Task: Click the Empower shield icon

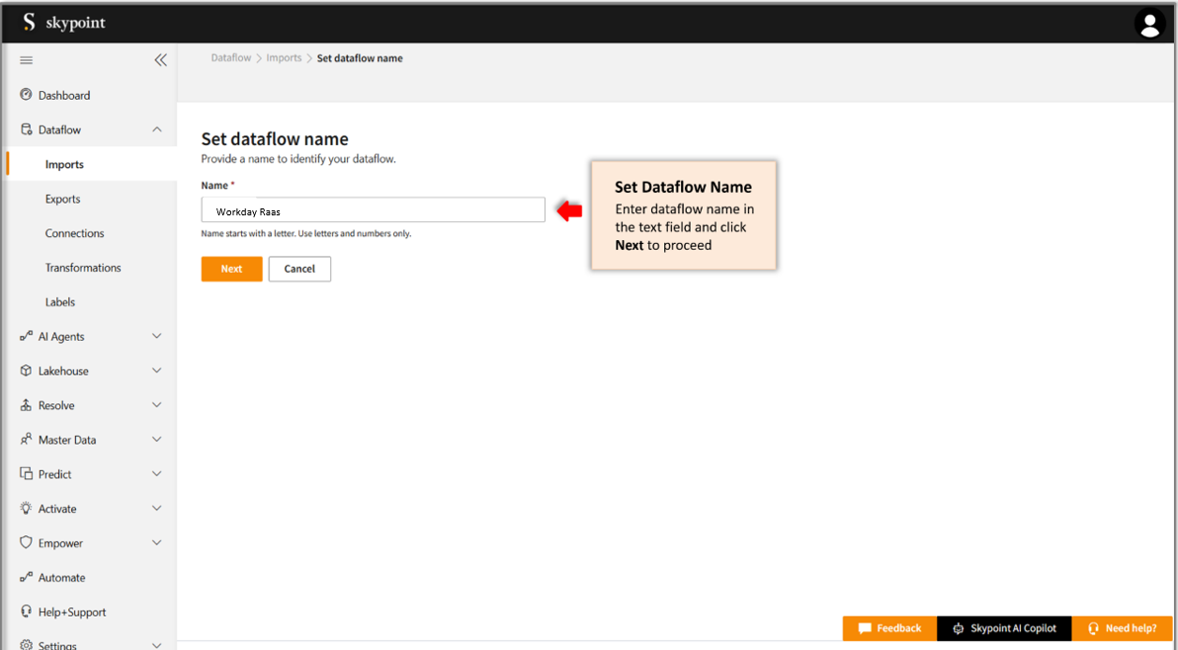Action: [27, 543]
